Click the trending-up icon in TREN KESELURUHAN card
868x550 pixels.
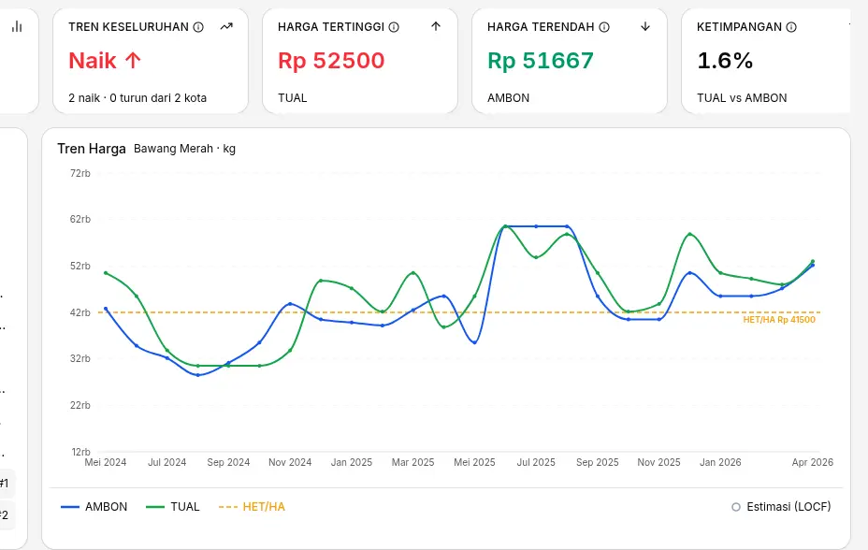(x=226, y=26)
